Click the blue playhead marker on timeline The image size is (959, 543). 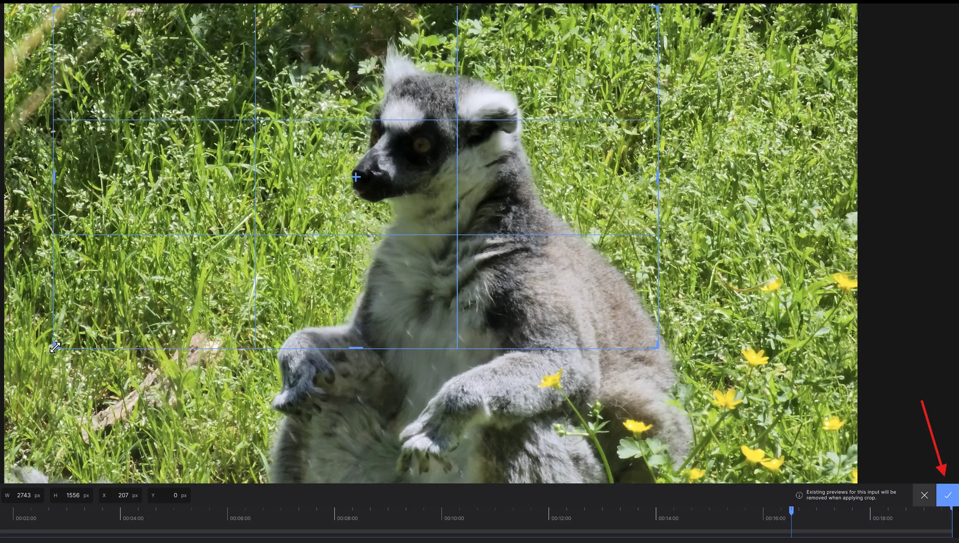(791, 510)
